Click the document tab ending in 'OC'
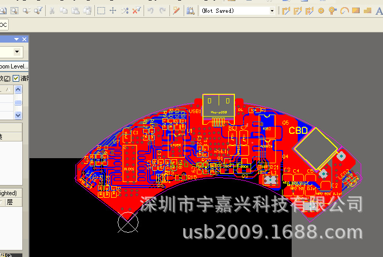 [4, 25]
